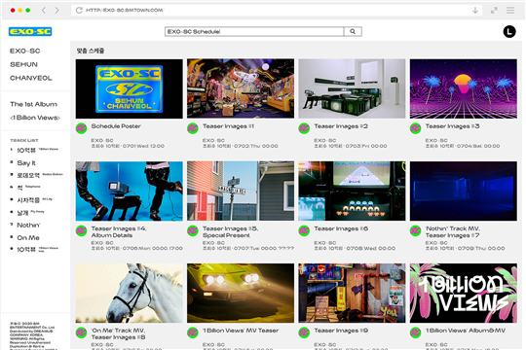This screenshot has height=350, width=526.
Task: Select CHANYEOL in the sidebar
Action: coord(31,78)
